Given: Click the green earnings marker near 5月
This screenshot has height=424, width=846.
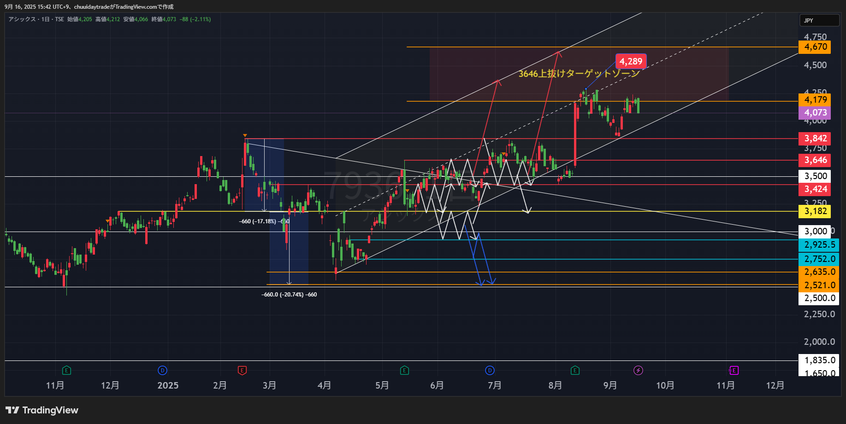Looking at the screenshot, I should (404, 370).
